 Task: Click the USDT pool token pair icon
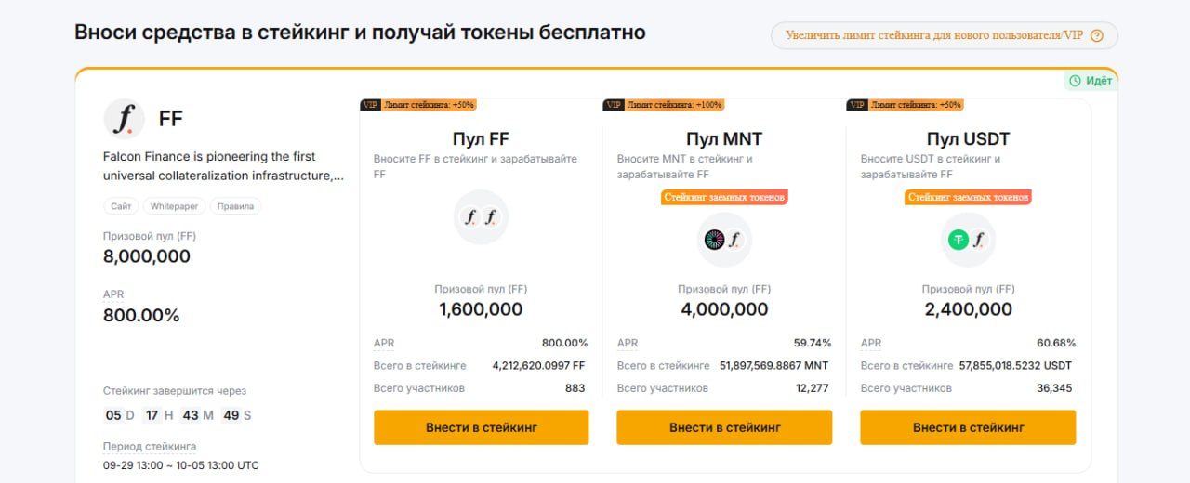pos(968,240)
